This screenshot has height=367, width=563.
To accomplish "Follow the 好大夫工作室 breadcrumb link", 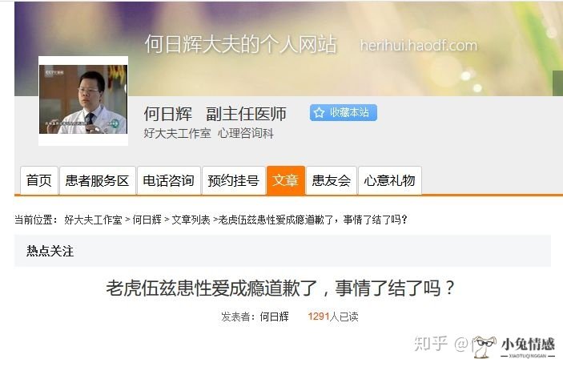I will 94,220.
